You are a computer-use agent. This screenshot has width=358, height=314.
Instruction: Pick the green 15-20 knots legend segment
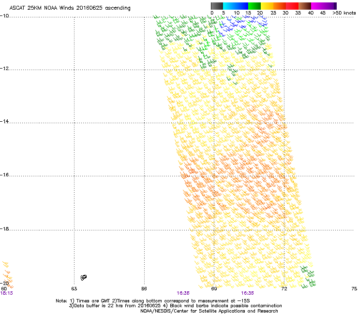(254, 6)
